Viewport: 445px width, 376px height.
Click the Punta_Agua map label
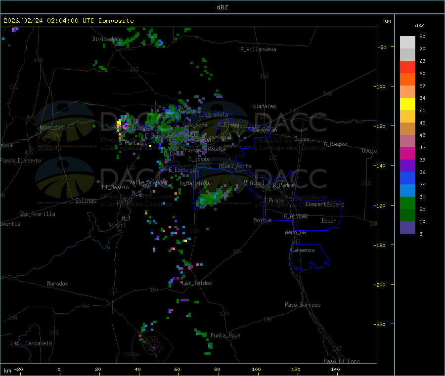[x=225, y=335]
